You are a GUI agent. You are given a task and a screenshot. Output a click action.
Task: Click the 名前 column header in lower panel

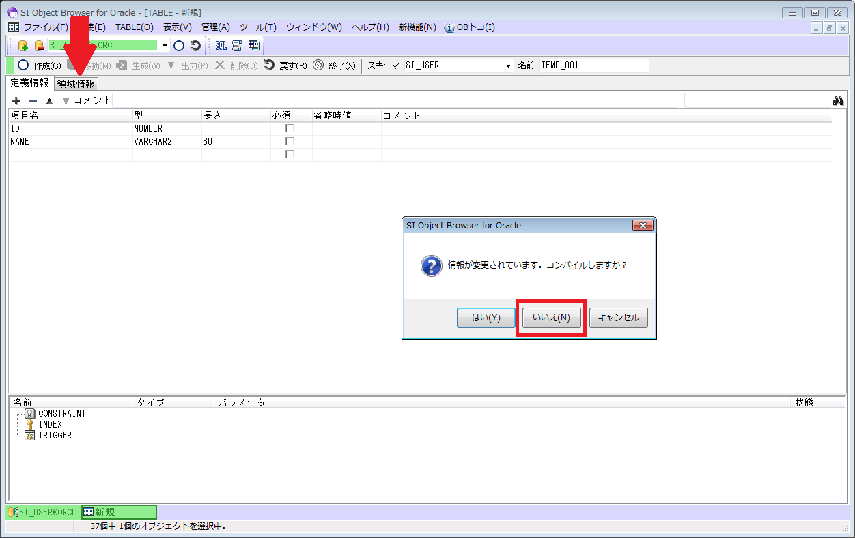click(x=70, y=402)
